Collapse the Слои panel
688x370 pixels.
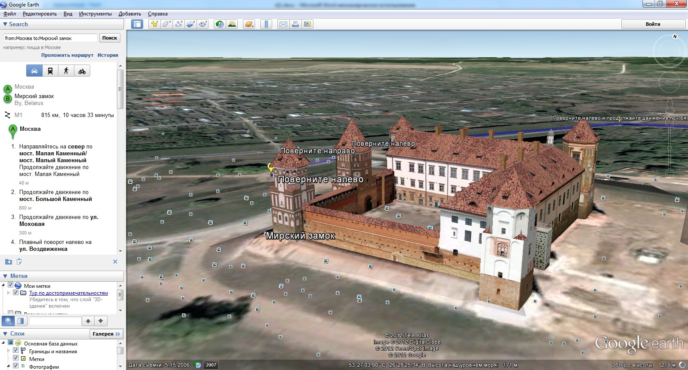[5, 333]
